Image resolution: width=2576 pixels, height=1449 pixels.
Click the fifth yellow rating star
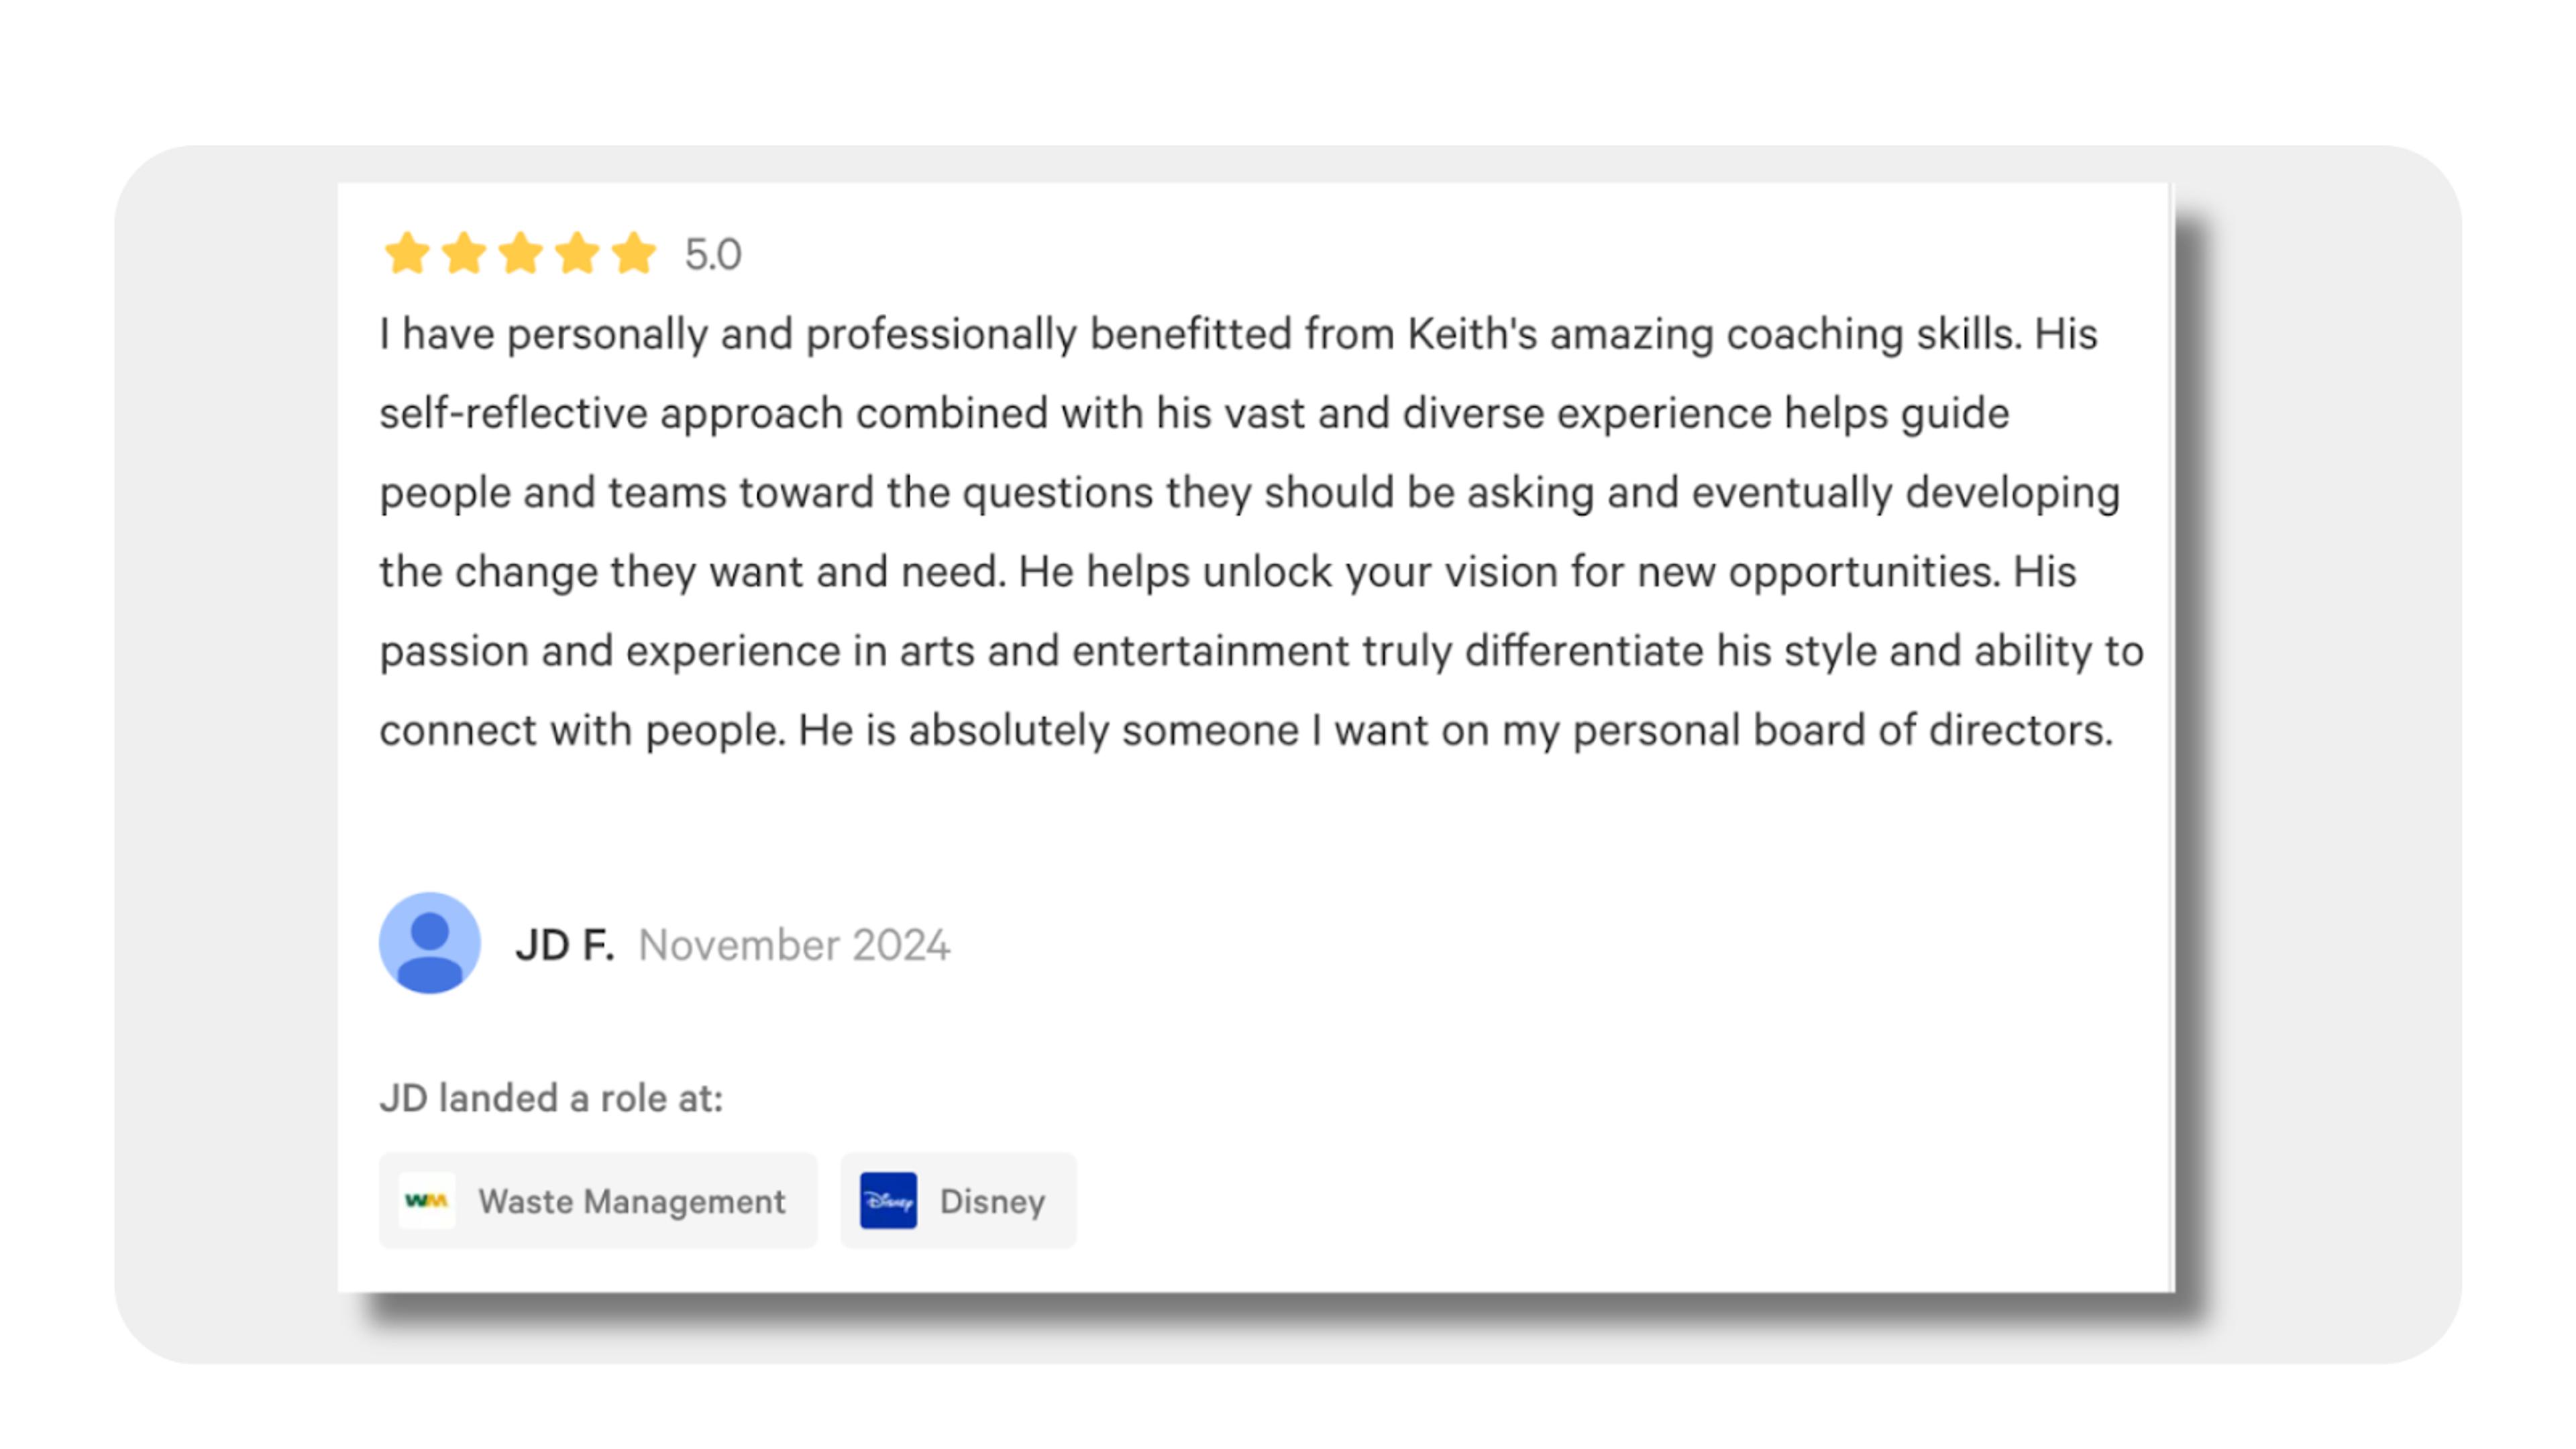[x=634, y=253]
